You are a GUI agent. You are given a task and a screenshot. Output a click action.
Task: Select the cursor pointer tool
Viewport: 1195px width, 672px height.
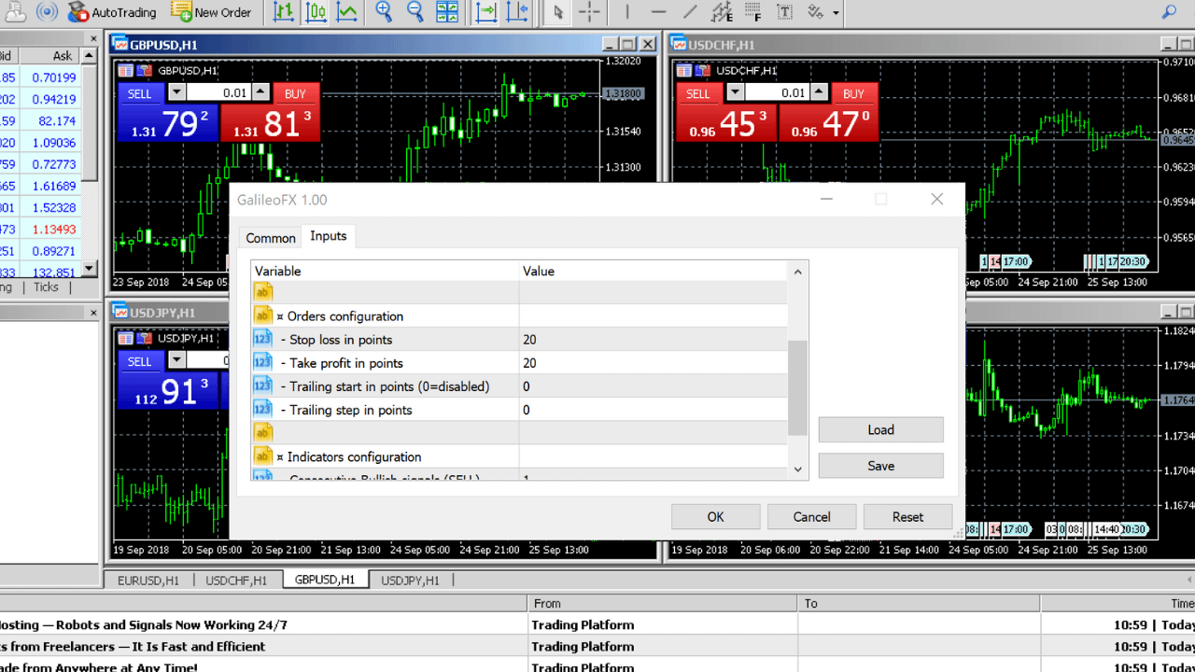pos(558,12)
